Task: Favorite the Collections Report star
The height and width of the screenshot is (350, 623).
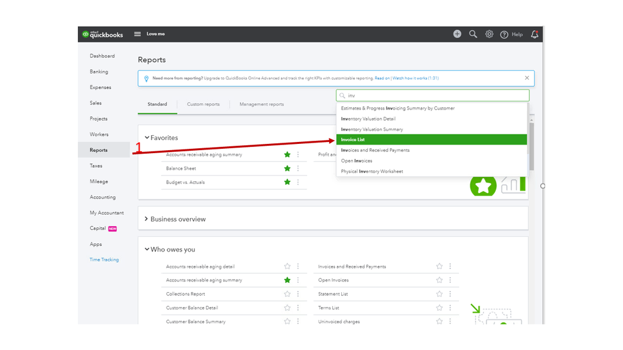Action: tap(287, 294)
